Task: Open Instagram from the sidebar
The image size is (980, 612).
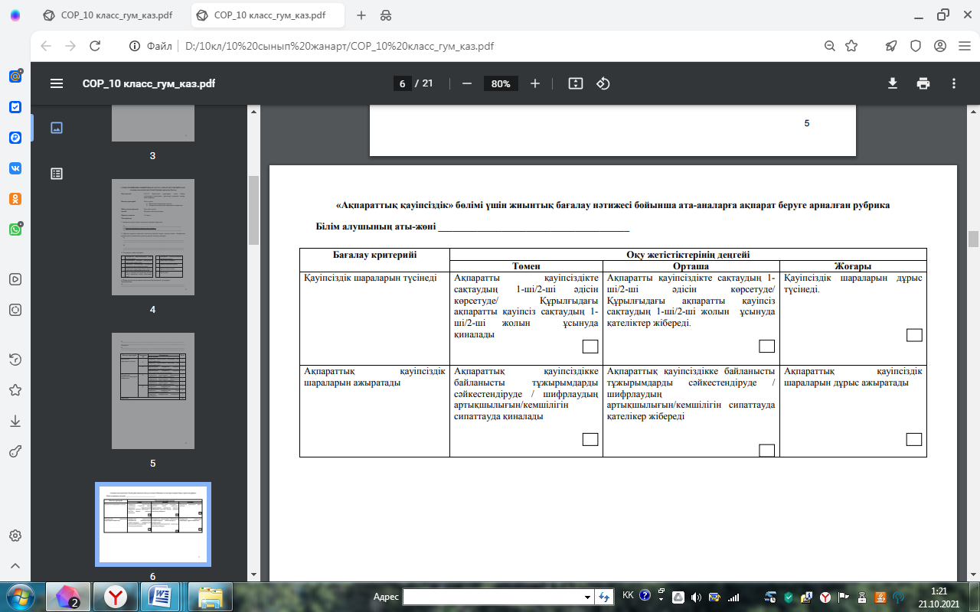Action: pyautogui.click(x=15, y=310)
